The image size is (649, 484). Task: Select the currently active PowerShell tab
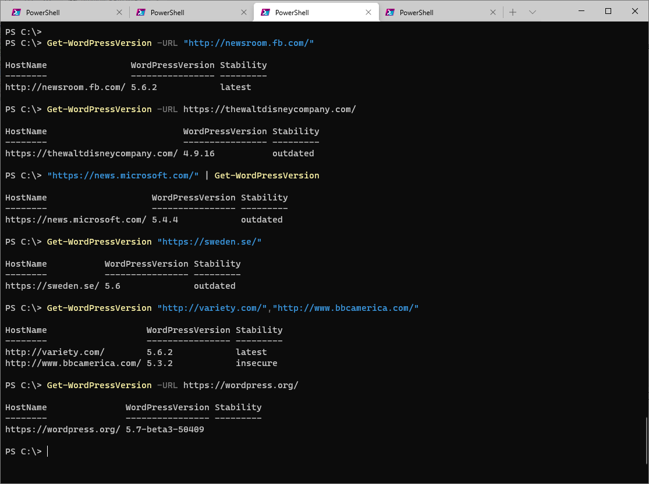(316, 12)
